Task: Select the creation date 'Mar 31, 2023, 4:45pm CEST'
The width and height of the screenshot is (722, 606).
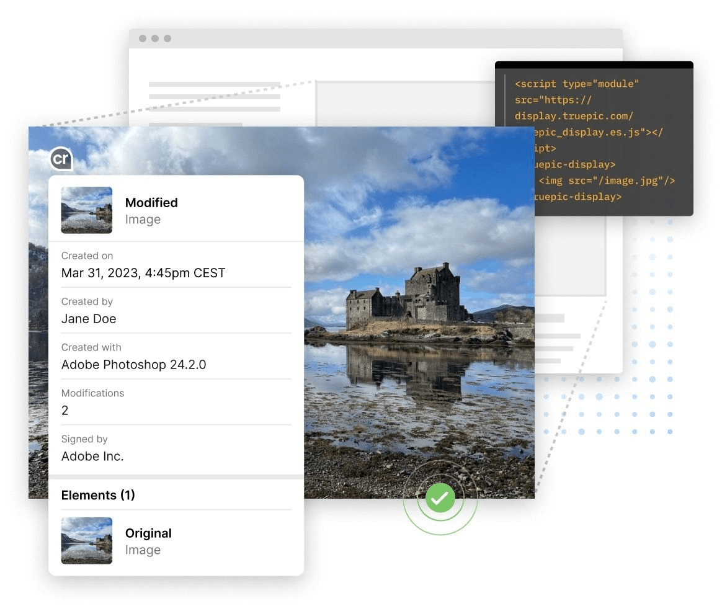Action: [143, 273]
